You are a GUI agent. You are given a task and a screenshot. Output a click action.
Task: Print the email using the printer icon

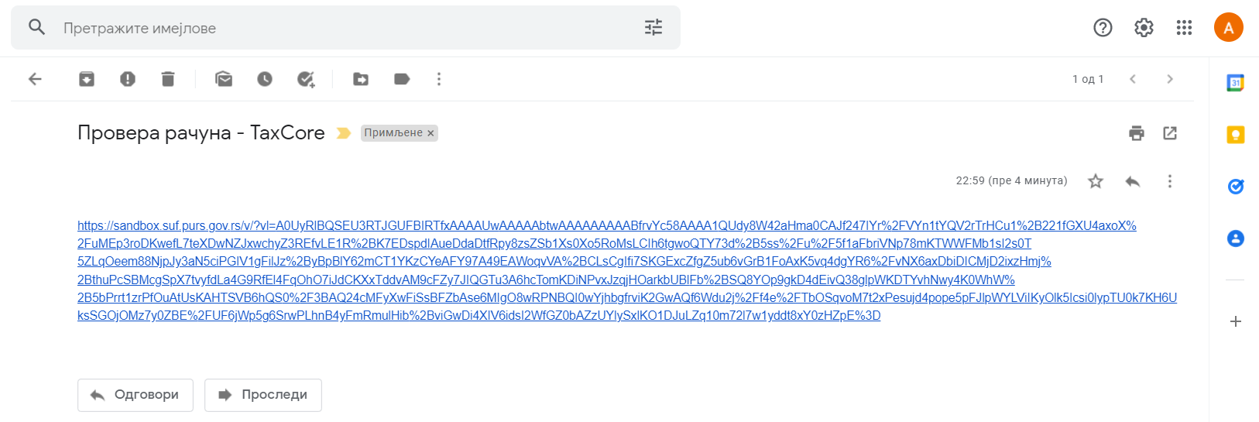[x=1137, y=133]
